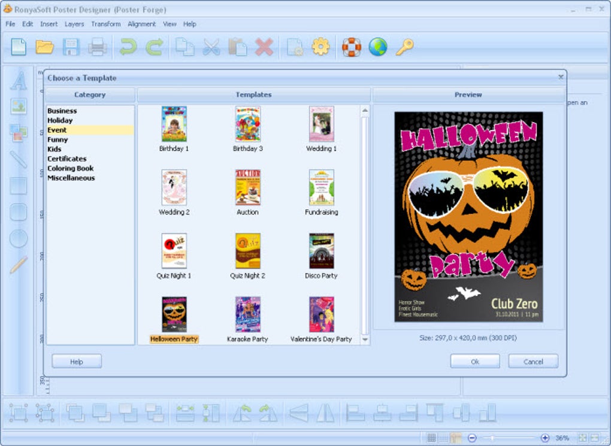The width and height of the screenshot is (611, 446).
Task: Confirm template with Ok button
Action: pos(475,362)
